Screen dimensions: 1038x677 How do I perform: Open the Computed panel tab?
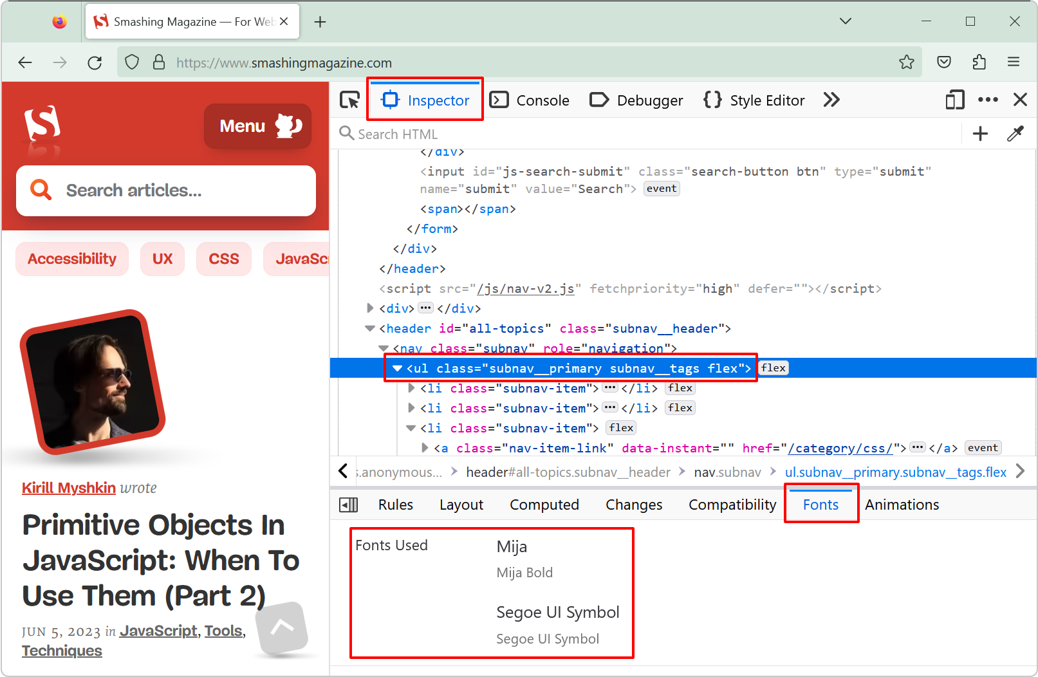pyautogui.click(x=544, y=505)
